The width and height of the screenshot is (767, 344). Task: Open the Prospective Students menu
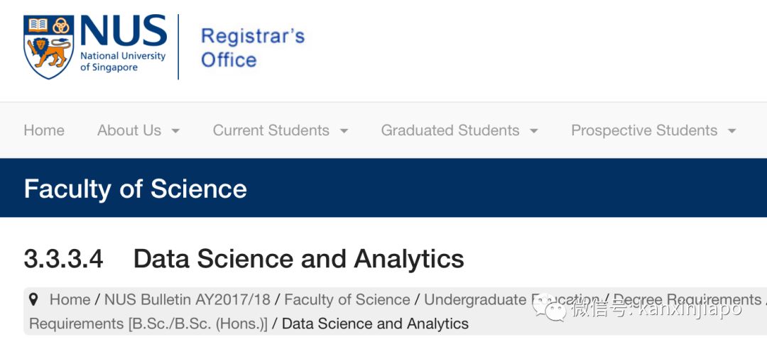(x=644, y=131)
